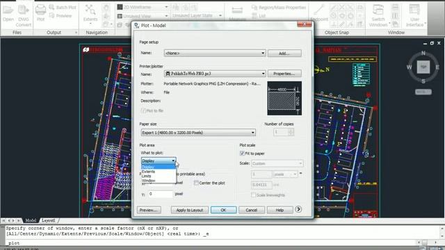
Task: Click the paper preview thumbnail
Action: 284,98
